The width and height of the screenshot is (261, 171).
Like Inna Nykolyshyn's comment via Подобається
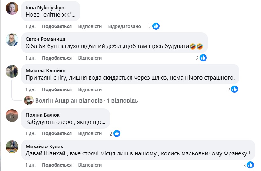tap(57, 26)
